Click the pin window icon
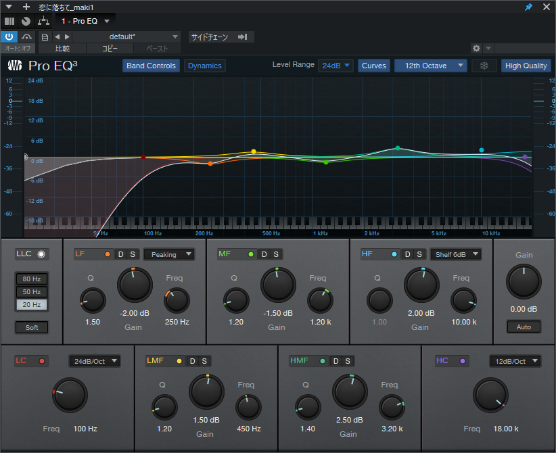The width and height of the screenshot is (556, 453). [x=528, y=7]
